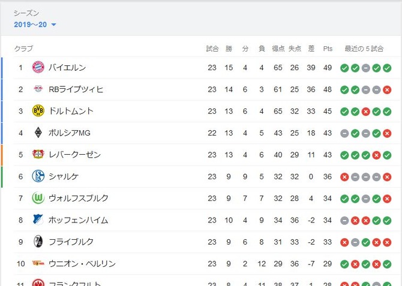Image resolution: width=402 pixels, height=286 pixels.
Task: Click the Wolfsburg W logo
Action: pyautogui.click(x=38, y=198)
